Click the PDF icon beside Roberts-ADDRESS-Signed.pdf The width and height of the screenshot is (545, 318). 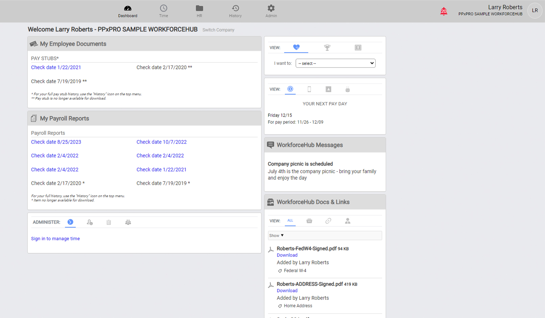click(271, 285)
